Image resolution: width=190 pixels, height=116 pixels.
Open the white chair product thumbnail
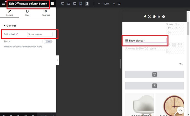point(139,105)
